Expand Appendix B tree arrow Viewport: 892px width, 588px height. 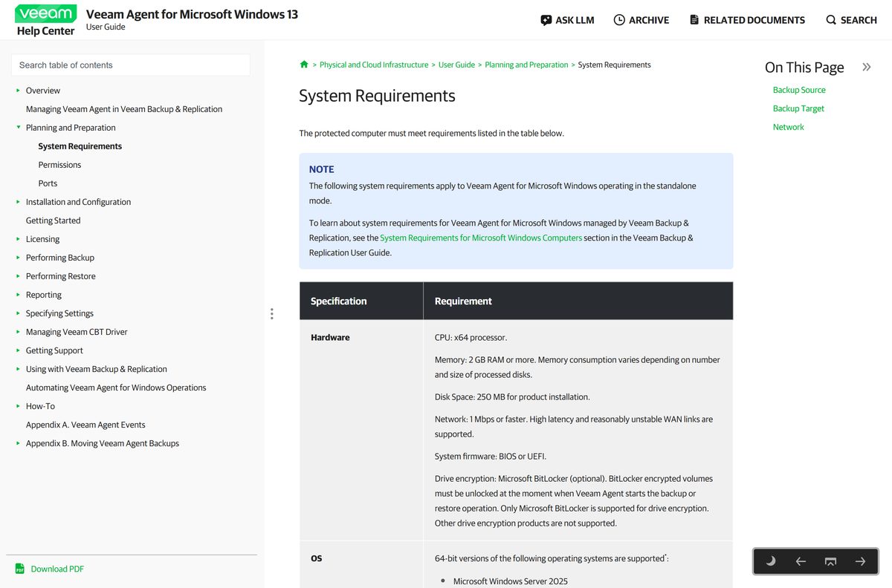tap(19, 443)
